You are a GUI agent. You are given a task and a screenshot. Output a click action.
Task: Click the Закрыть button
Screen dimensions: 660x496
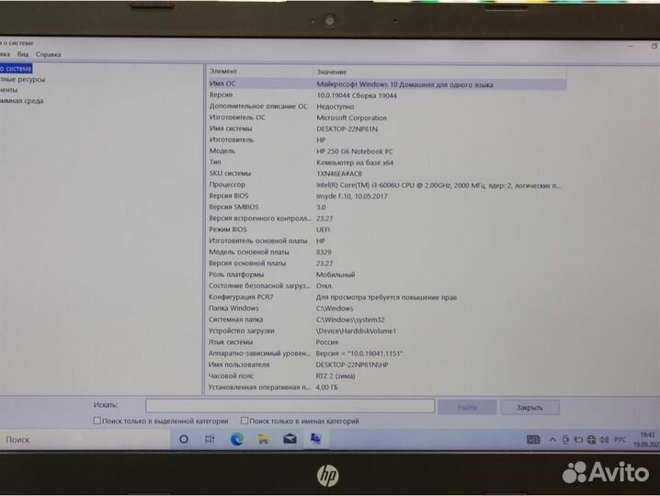530,407
